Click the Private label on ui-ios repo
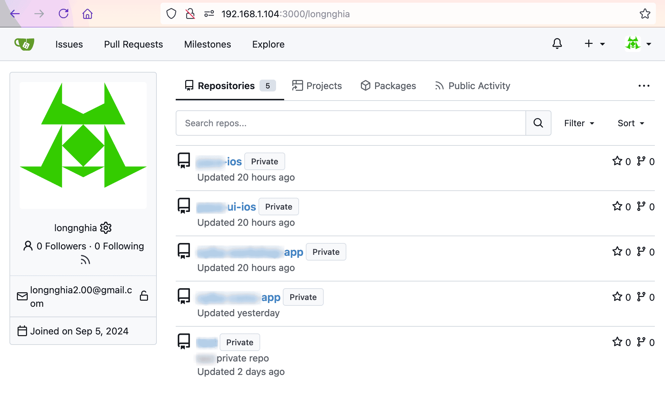 279,207
